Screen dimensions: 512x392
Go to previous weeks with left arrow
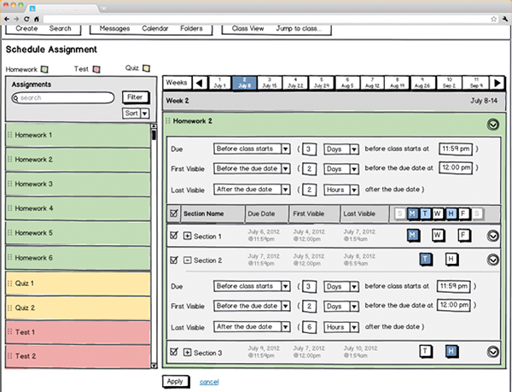click(200, 83)
